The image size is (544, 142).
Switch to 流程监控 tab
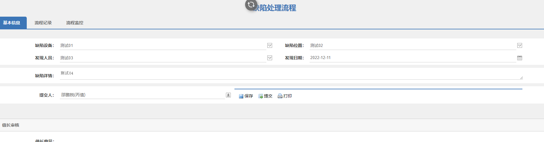click(x=75, y=23)
